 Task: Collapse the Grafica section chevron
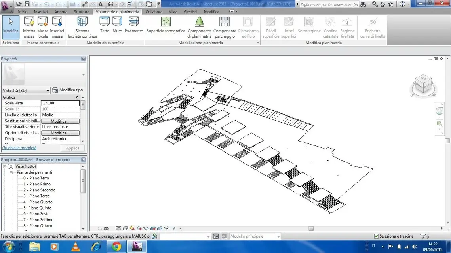tap(76, 97)
